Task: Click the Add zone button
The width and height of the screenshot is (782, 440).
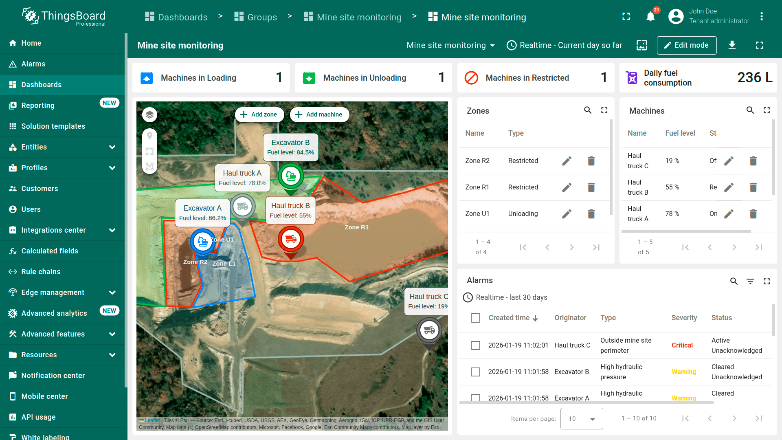Action: pyautogui.click(x=259, y=114)
